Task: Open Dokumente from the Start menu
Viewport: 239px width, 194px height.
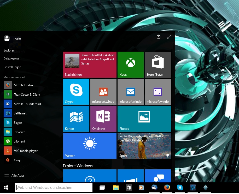Action: [11, 59]
